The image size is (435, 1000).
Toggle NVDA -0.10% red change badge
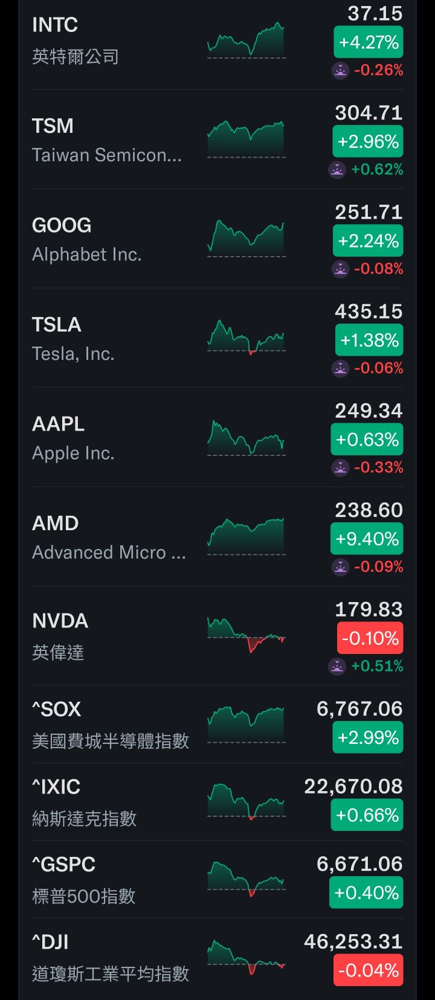click(x=370, y=638)
